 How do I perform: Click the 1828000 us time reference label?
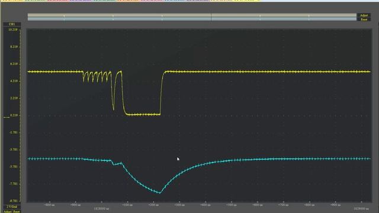pos(101,208)
